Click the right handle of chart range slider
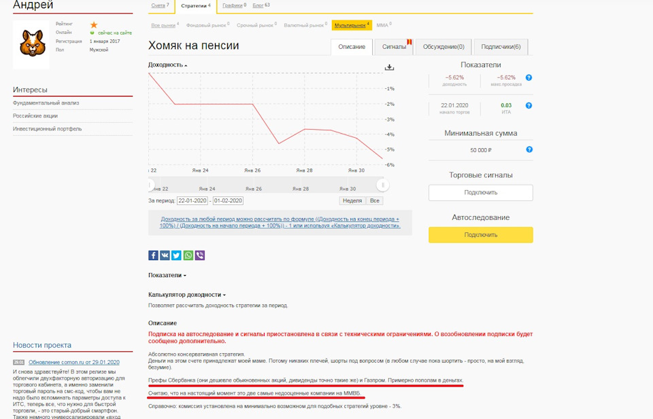This screenshot has height=419, width=653. 383,185
